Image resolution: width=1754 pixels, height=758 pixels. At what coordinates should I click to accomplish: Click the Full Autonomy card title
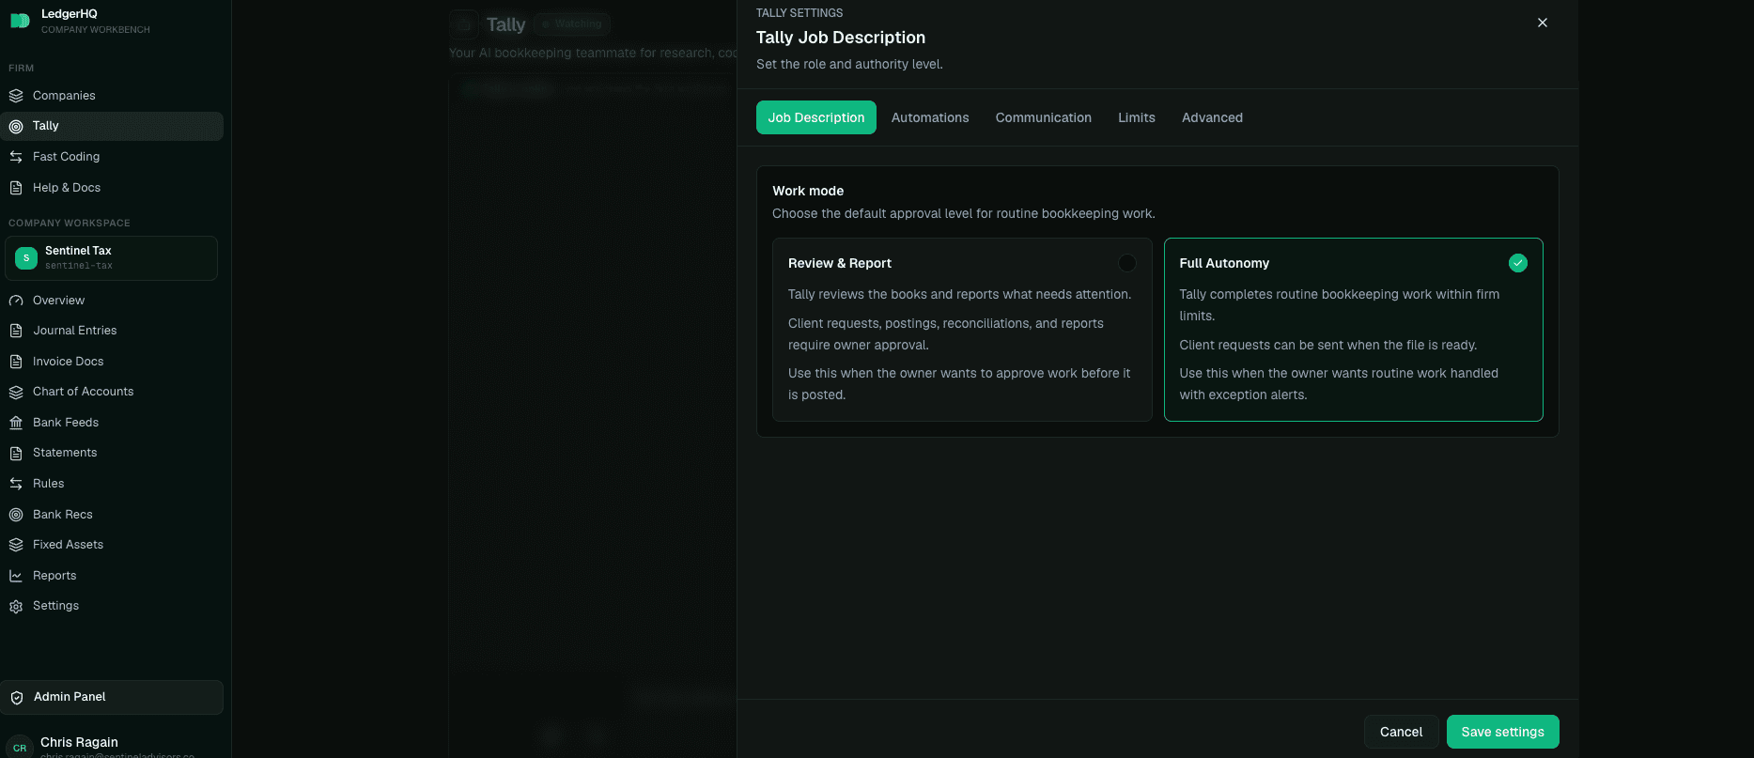pyautogui.click(x=1224, y=263)
